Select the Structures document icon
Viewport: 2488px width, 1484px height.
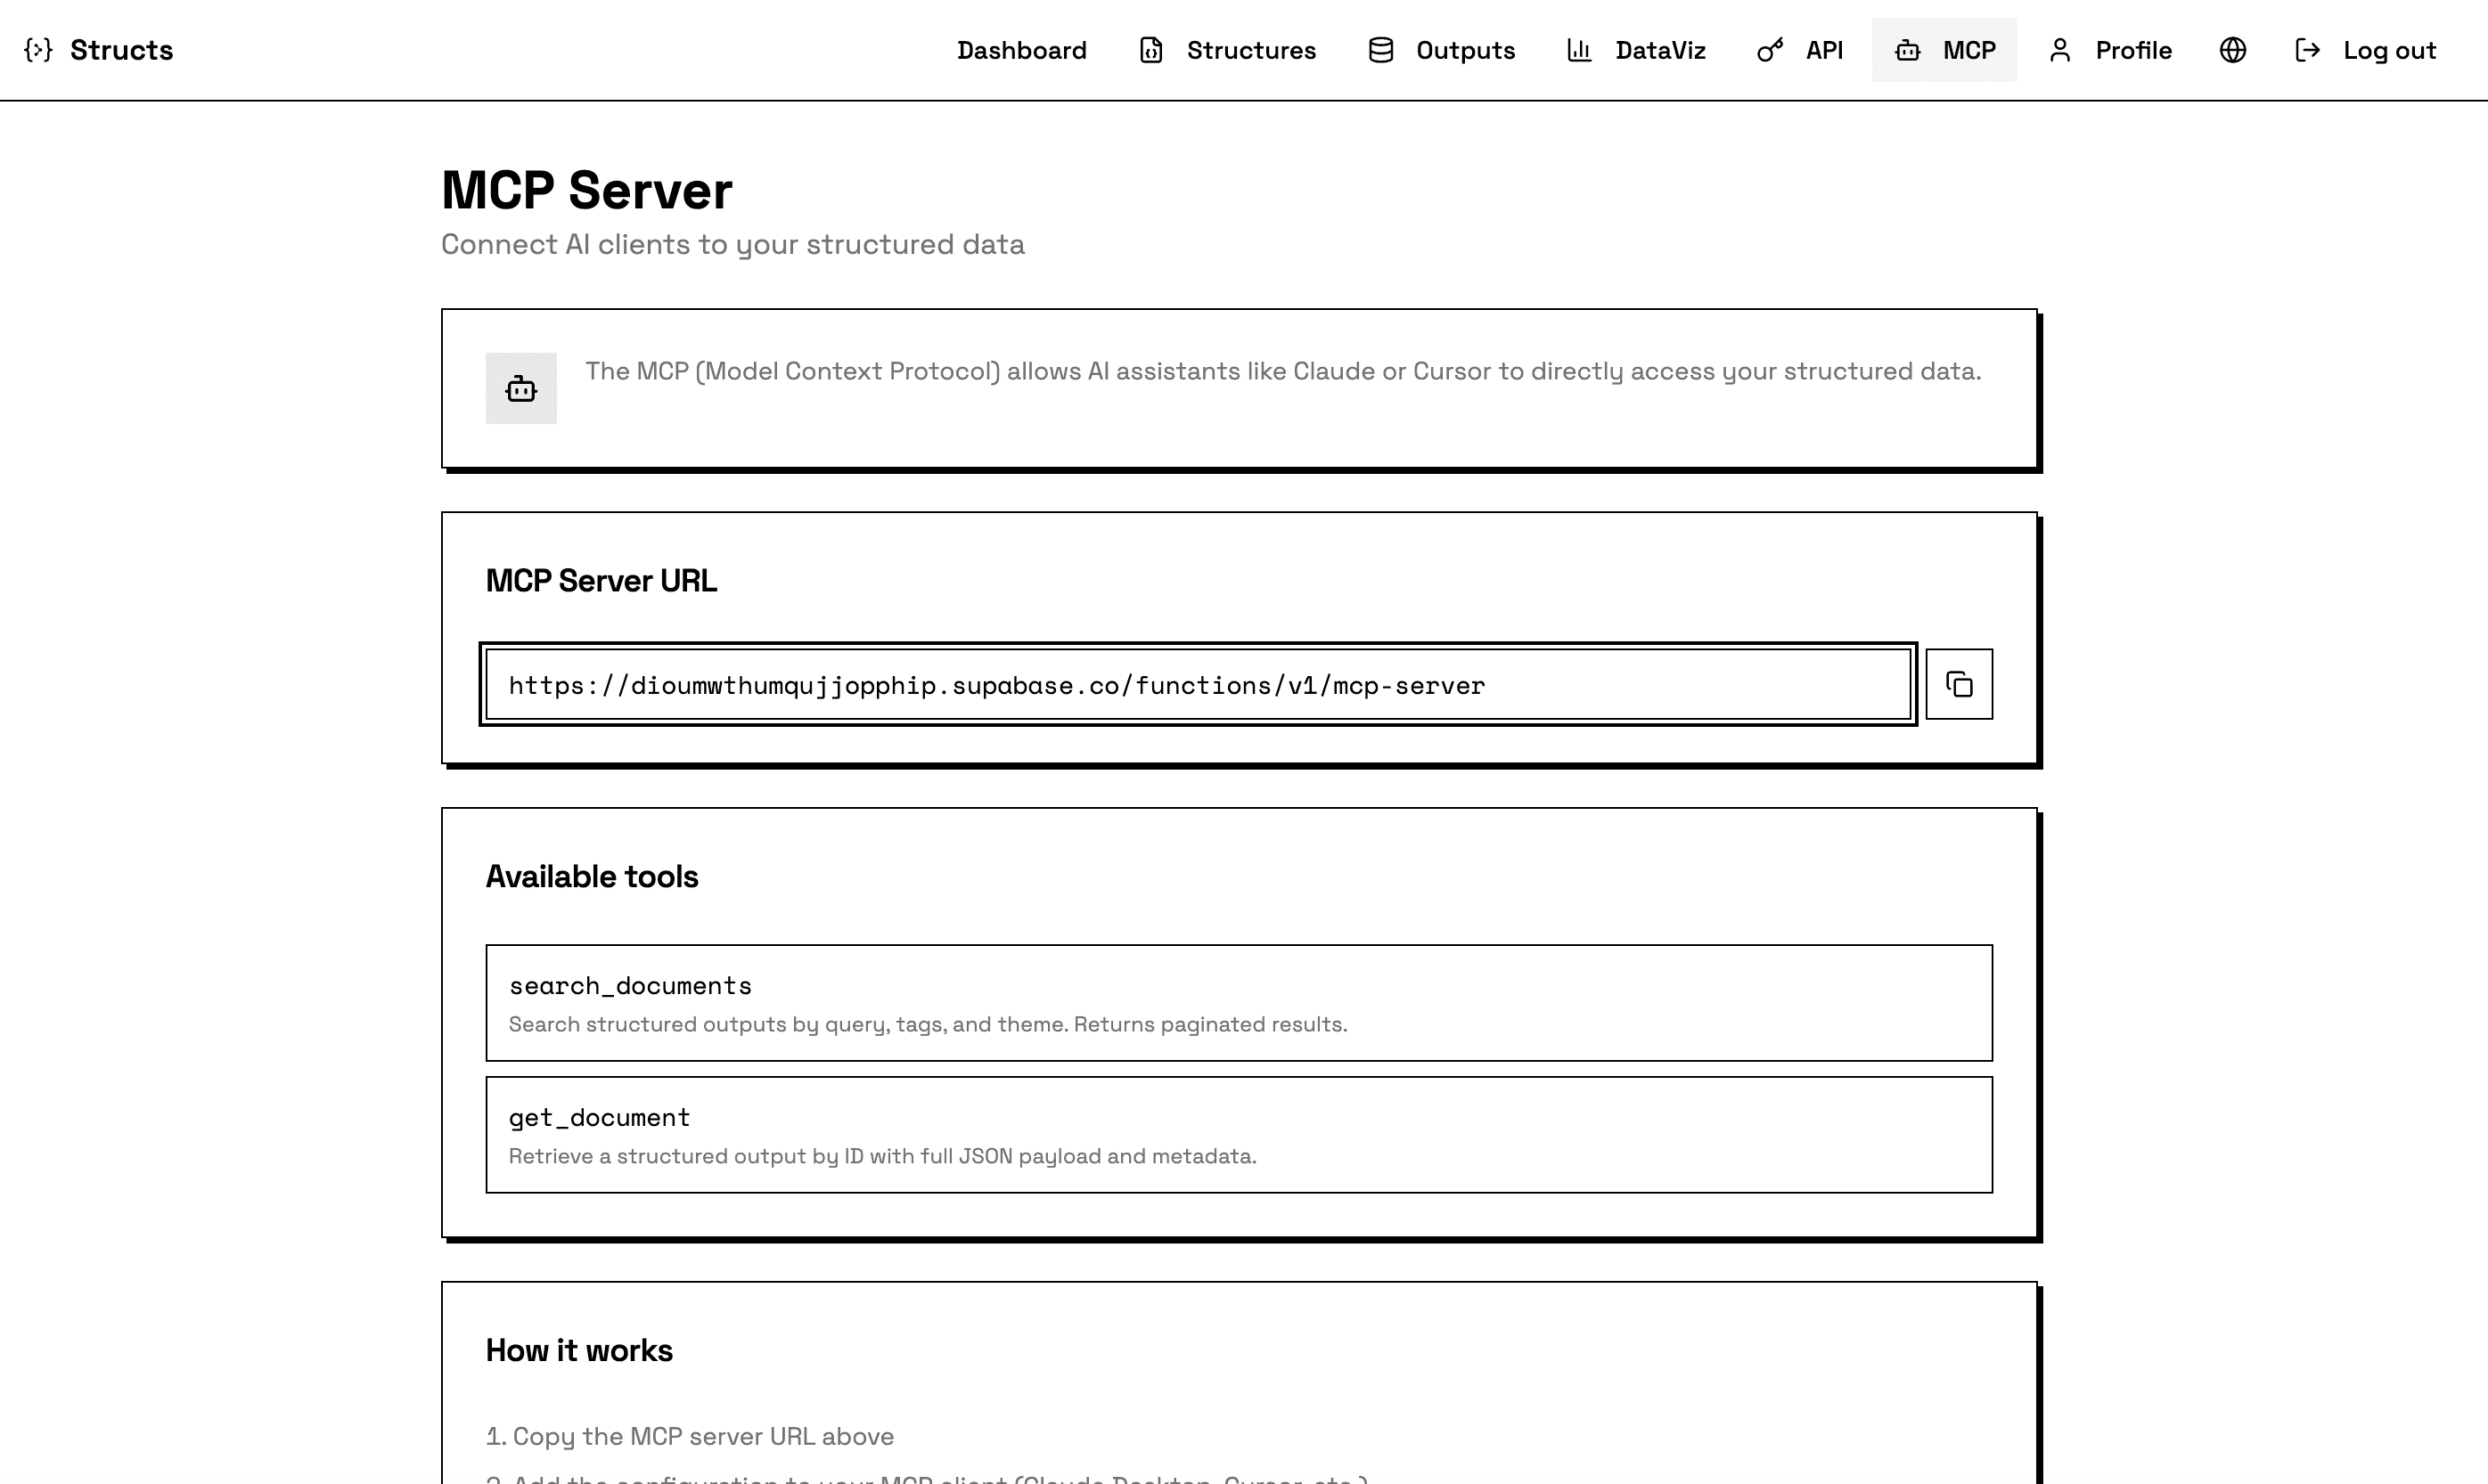[x=1150, y=49]
